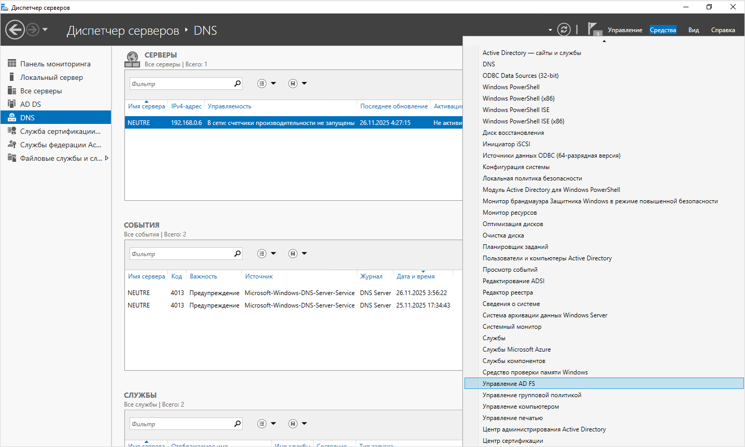The width and height of the screenshot is (745, 447).
Task: Open the Вид menu
Action: tap(694, 30)
